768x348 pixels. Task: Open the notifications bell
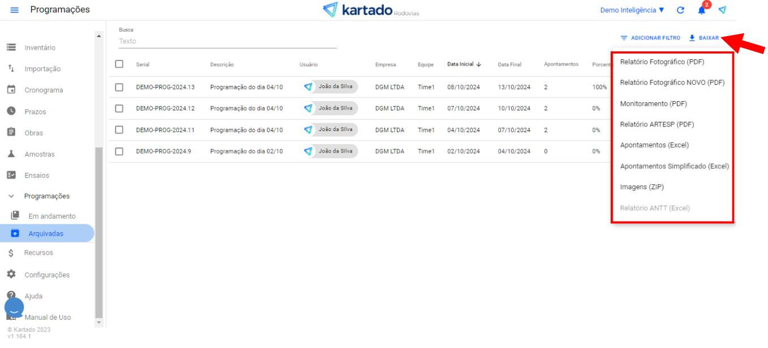(702, 10)
